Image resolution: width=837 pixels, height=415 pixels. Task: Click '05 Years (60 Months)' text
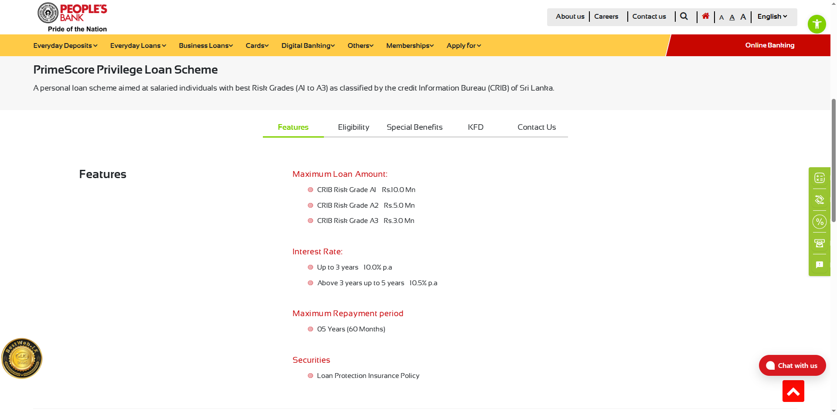351,329
